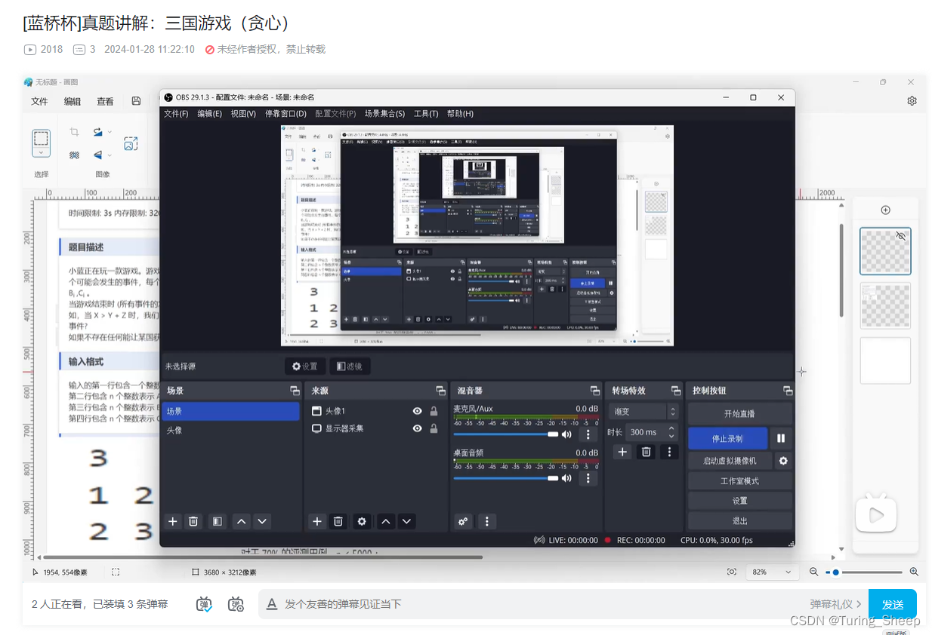This screenshot has height=635, width=932.
Task: Expand Paint selection tool options arrow
Action: click(x=41, y=152)
